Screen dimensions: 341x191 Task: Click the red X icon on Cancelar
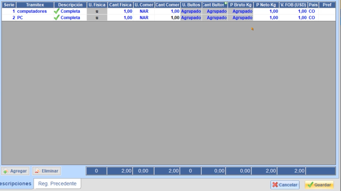[275, 185]
